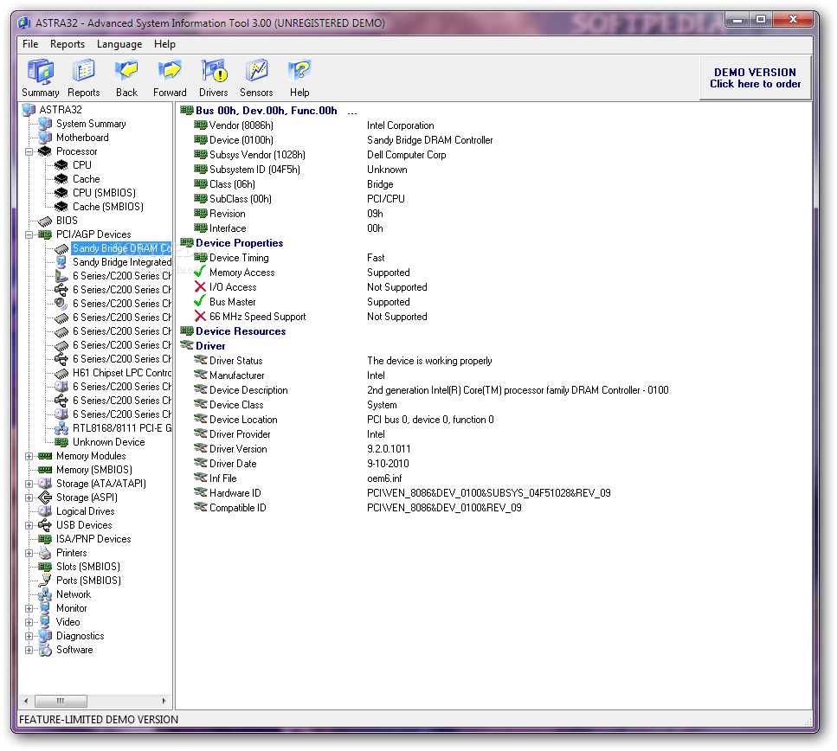The height and width of the screenshot is (751, 837).
Task: Expand the Storage (ASPI) node
Action: point(29,498)
